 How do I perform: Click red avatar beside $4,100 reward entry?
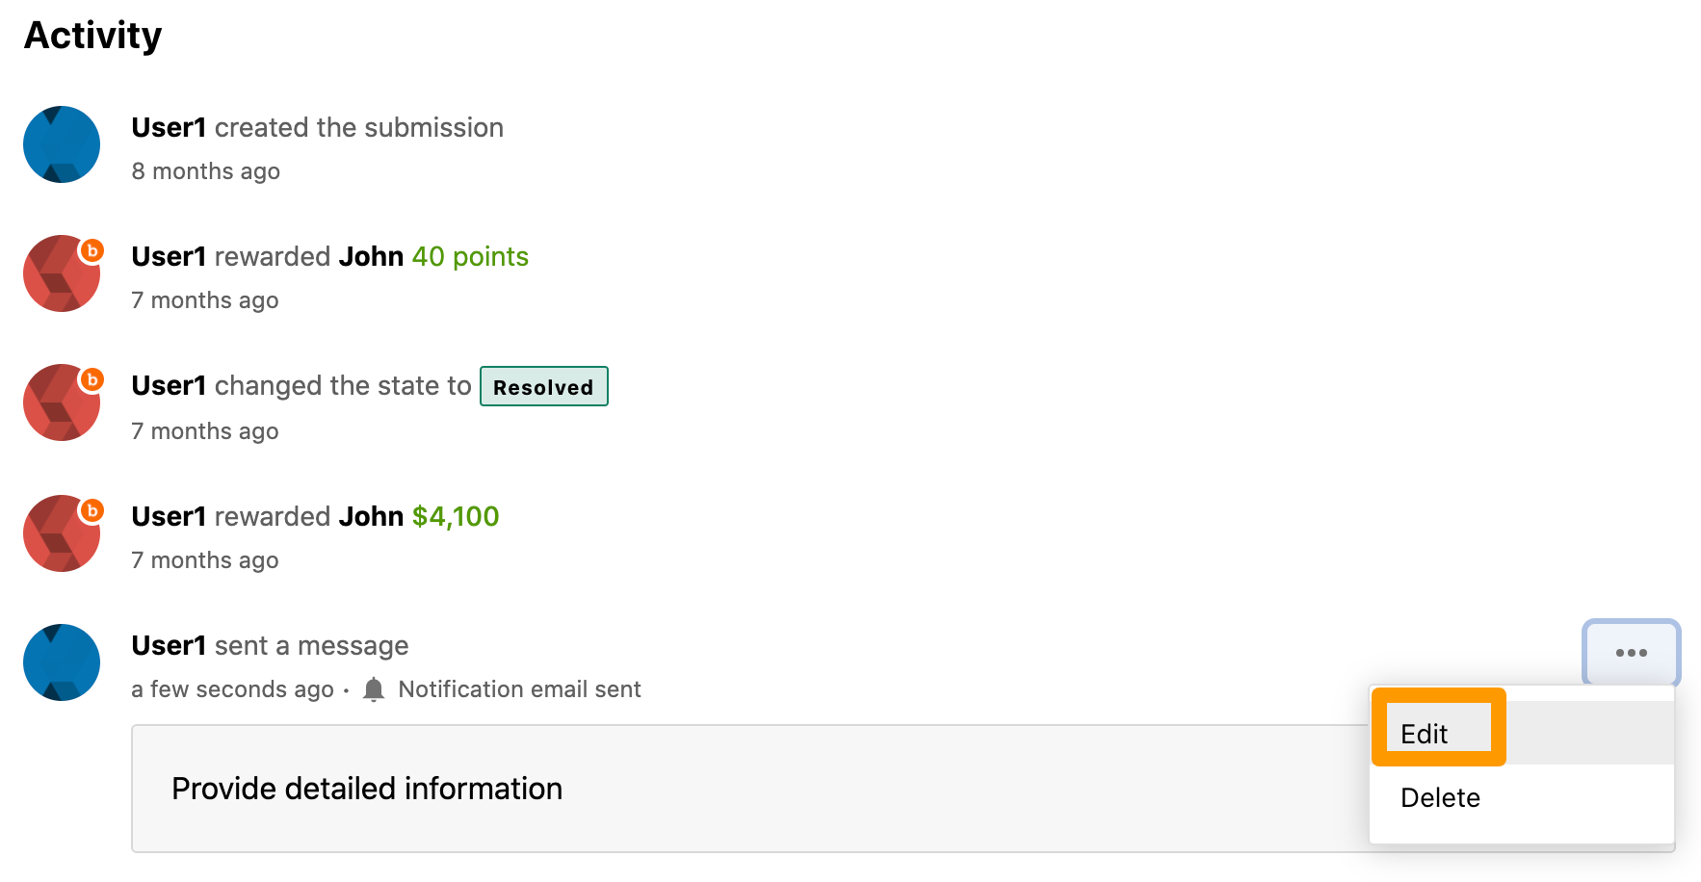62,533
